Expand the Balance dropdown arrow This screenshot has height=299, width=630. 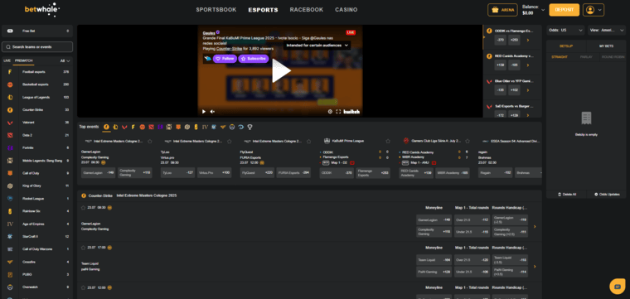[x=543, y=10]
